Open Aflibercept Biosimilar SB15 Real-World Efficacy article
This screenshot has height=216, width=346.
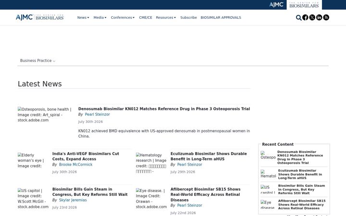[x=206, y=194]
